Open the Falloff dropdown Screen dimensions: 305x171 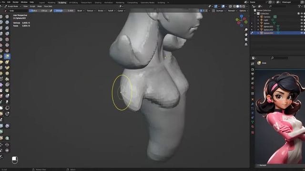112,10
